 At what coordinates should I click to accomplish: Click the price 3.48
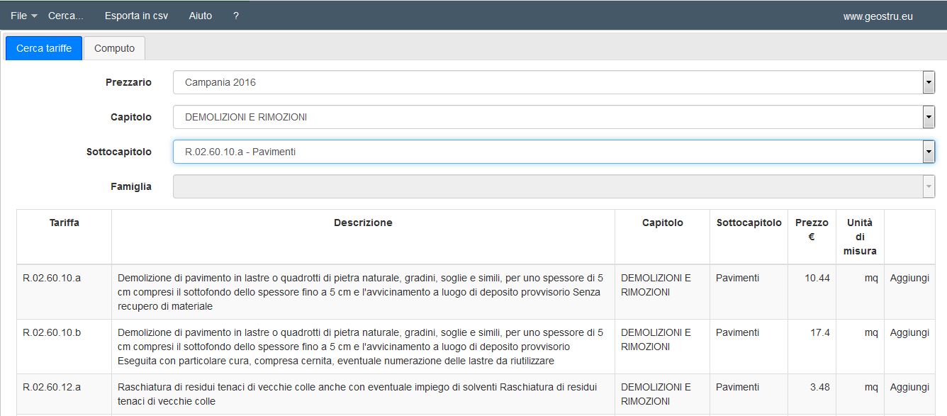[820, 387]
